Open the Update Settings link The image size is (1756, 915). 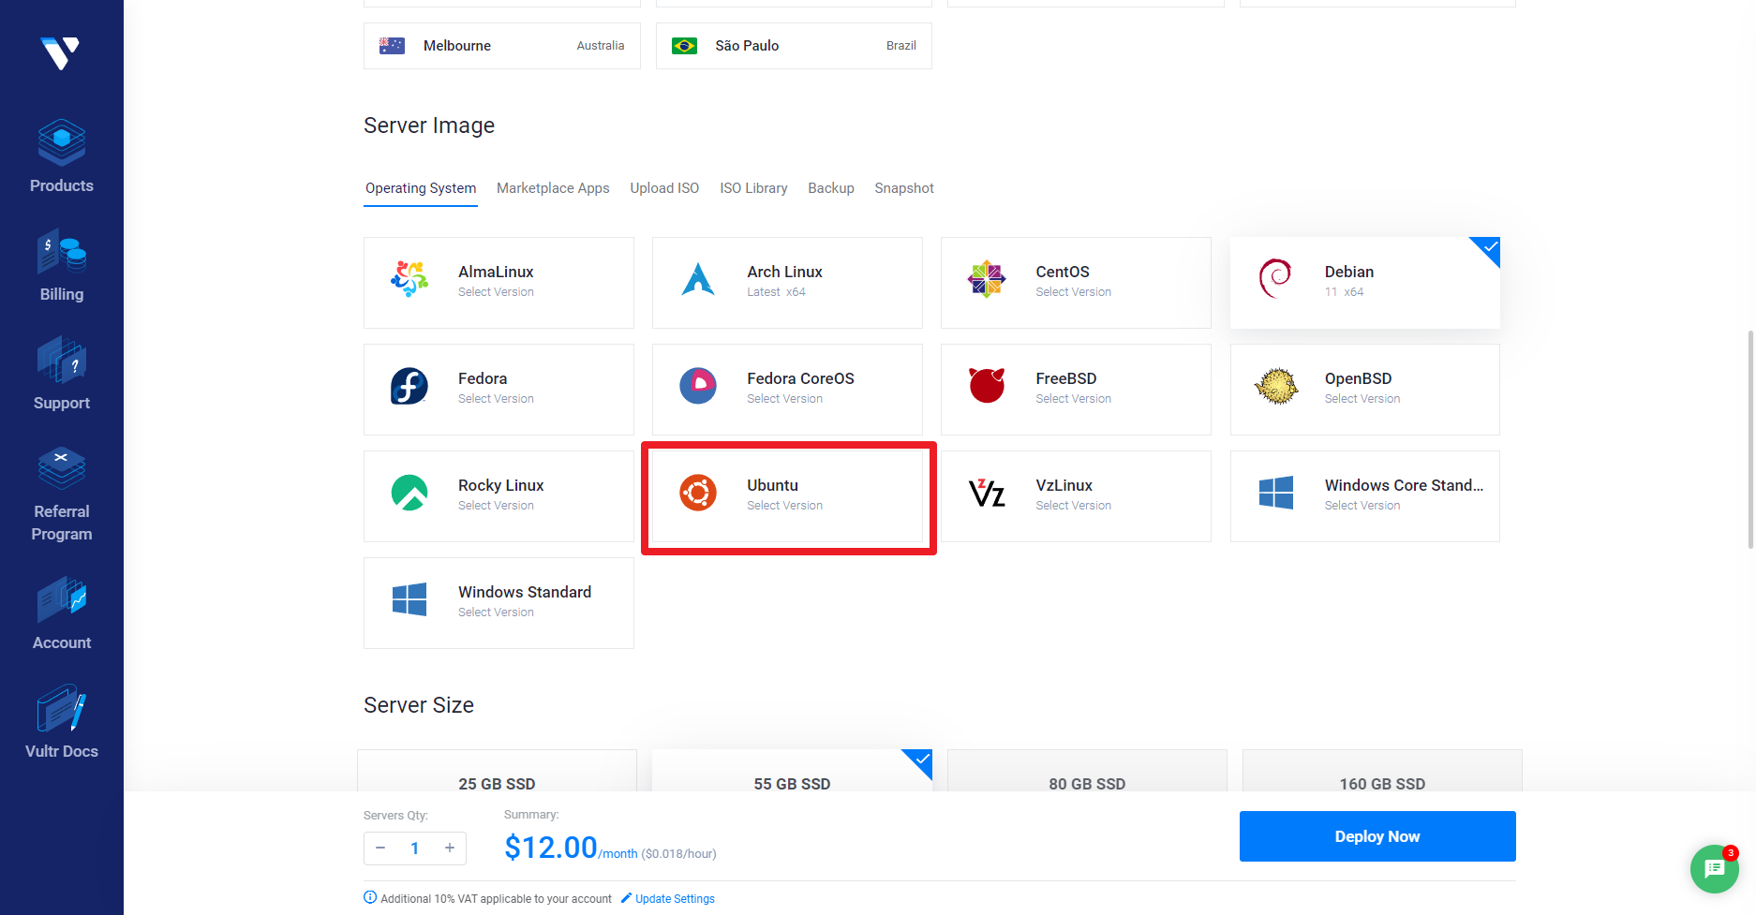[x=668, y=898]
